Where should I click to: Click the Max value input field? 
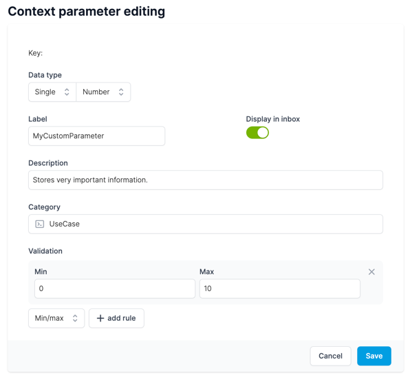point(280,288)
